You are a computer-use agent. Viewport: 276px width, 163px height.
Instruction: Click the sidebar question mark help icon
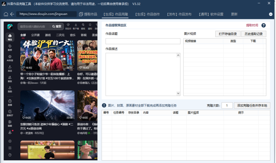coord(10,155)
